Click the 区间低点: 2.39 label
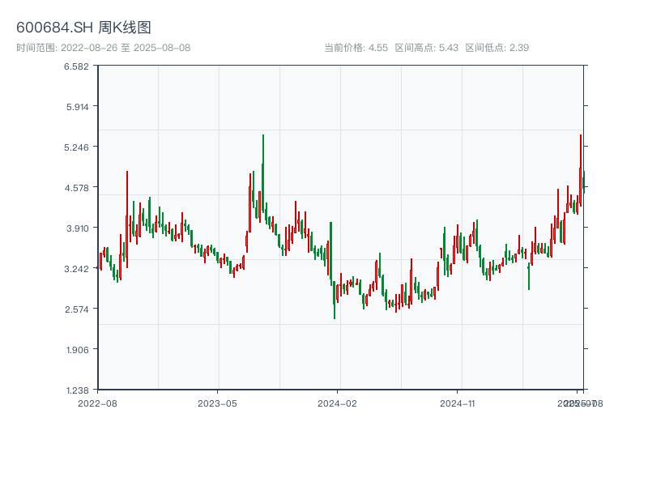The image size is (648, 486). [497, 48]
